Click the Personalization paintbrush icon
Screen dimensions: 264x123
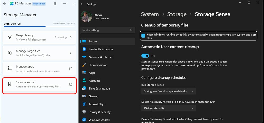coord(84,65)
